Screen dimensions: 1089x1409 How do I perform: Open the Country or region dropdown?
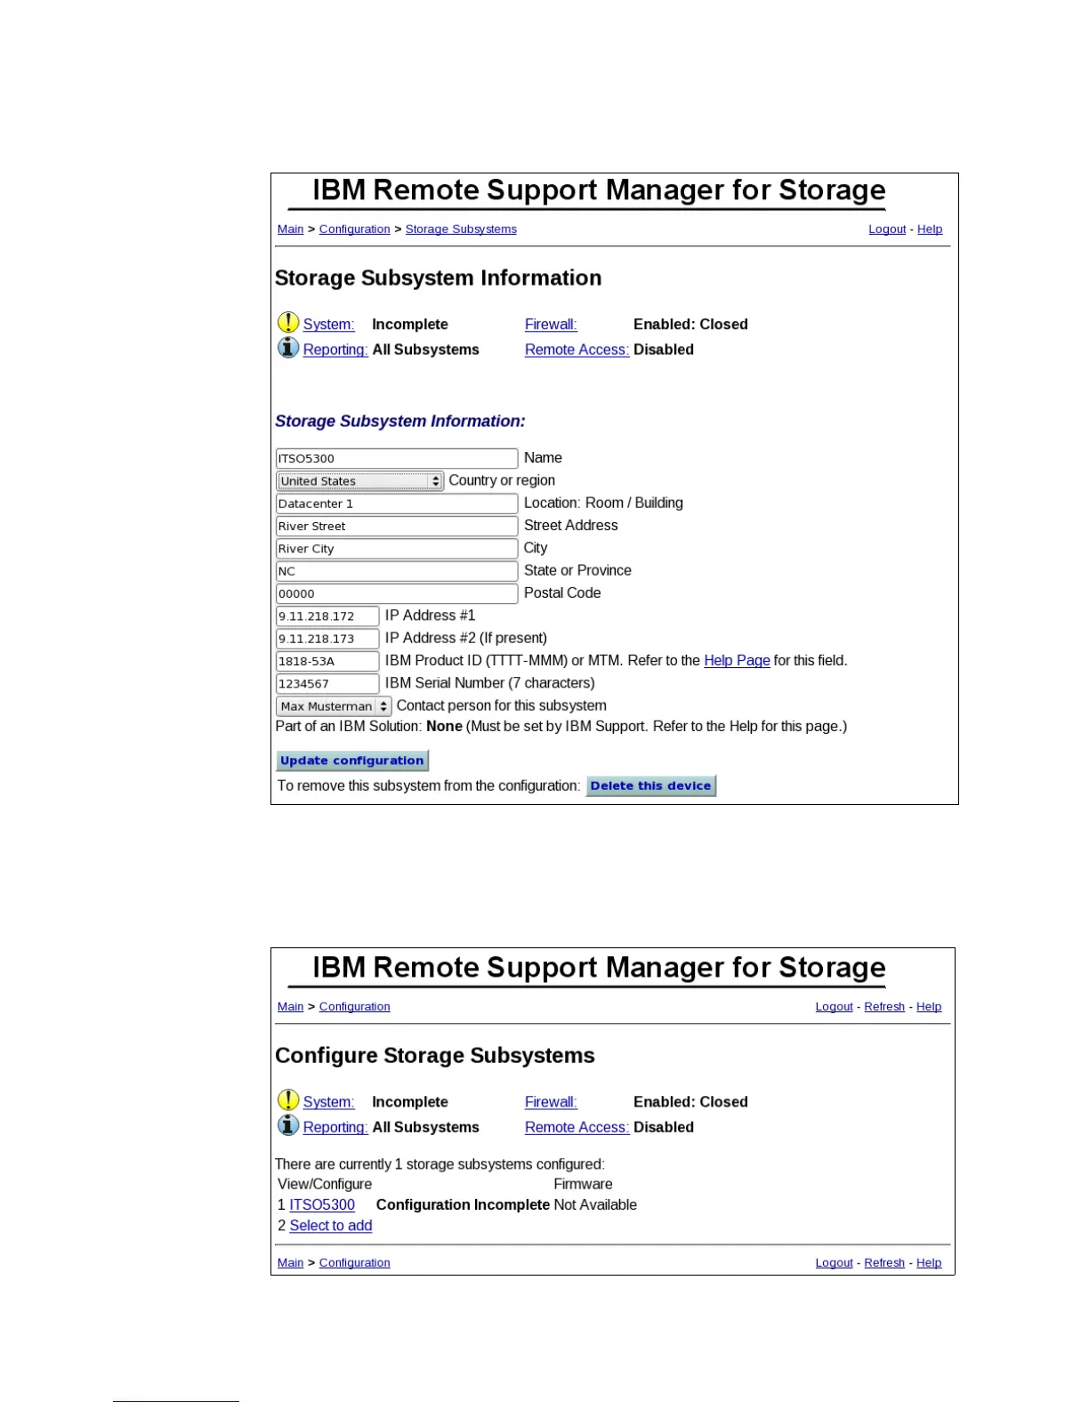click(x=360, y=481)
